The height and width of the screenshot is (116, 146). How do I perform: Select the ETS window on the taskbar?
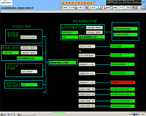pos(26,114)
